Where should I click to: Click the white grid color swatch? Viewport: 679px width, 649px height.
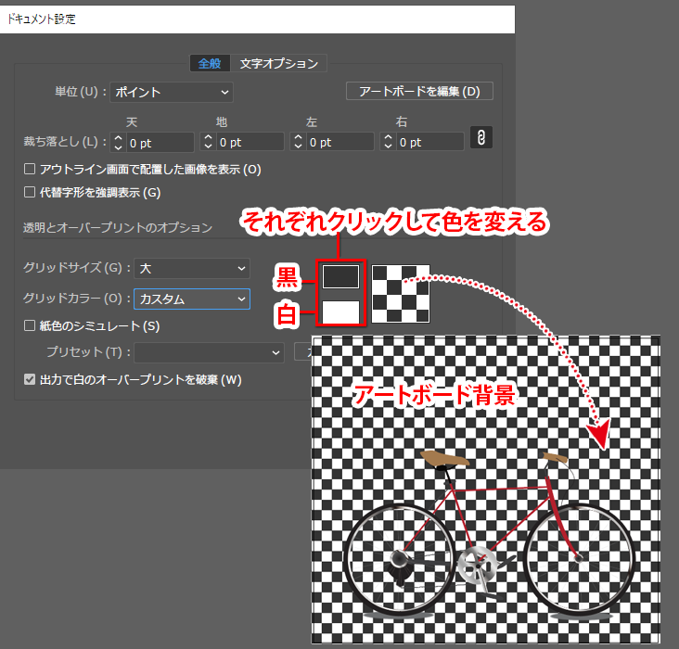[x=340, y=312]
